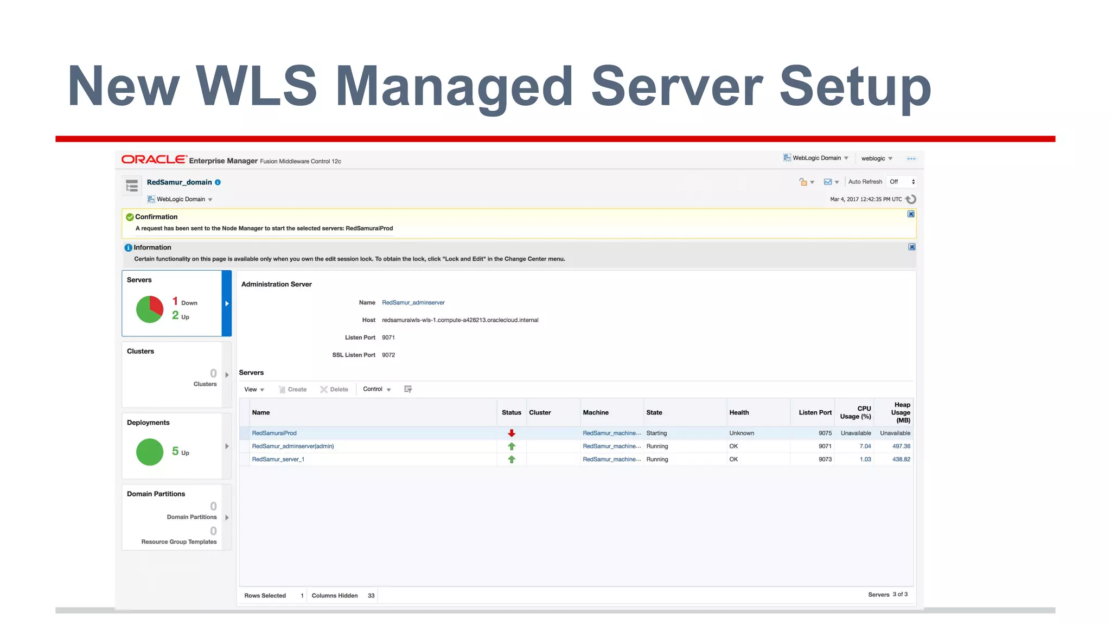This screenshot has width=1111, height=625.
Task: Sort by the State column header
Action: 685,412
